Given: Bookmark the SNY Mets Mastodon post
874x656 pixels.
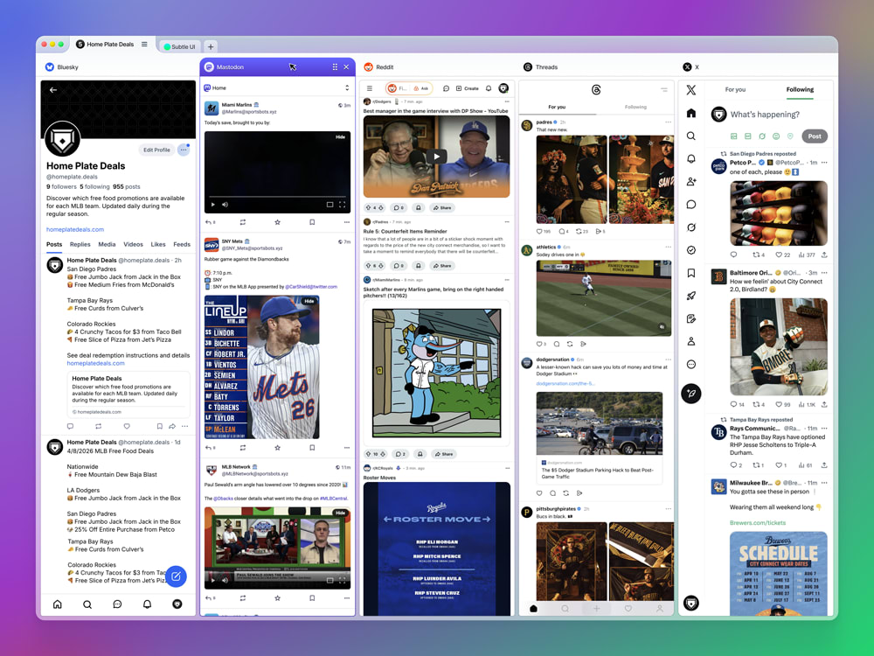Looking at the screenshot, I should (x=312, y=447).
